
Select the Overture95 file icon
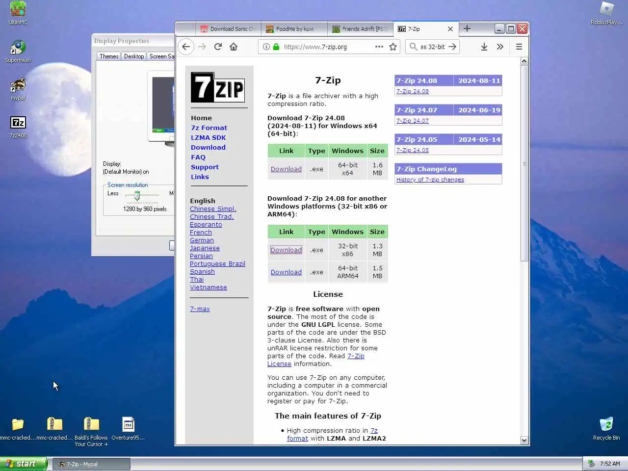click(128, 428)
